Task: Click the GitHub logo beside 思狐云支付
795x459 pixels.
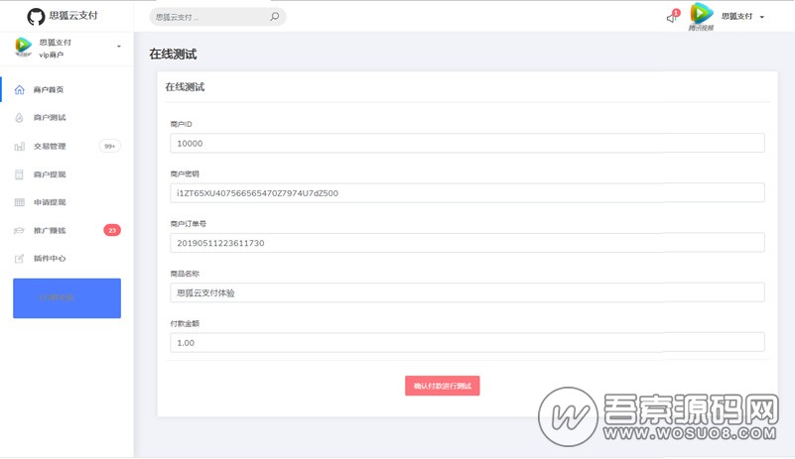Action: tap(36, 16)
